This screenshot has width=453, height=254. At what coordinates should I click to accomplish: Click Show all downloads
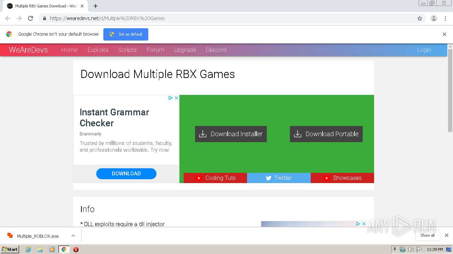coord(428,235)
